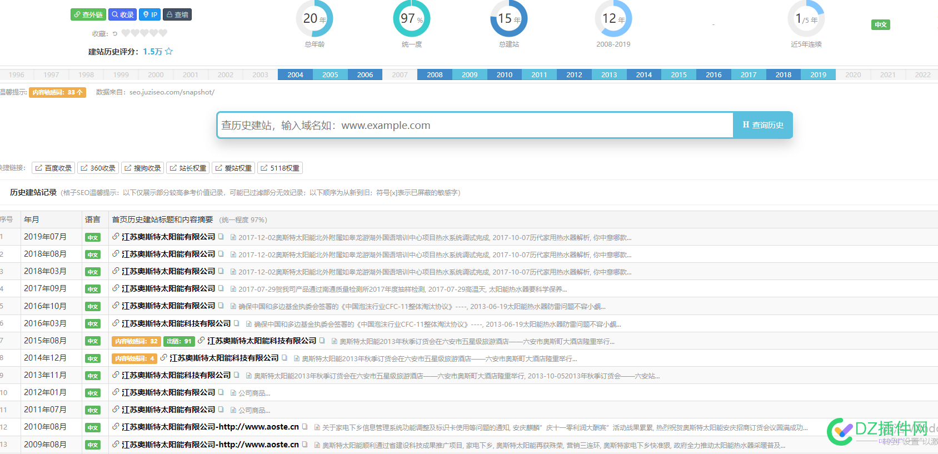Click the document icon in the 2013年11月 row
The image size is (938, 454).
click(249, 376)
